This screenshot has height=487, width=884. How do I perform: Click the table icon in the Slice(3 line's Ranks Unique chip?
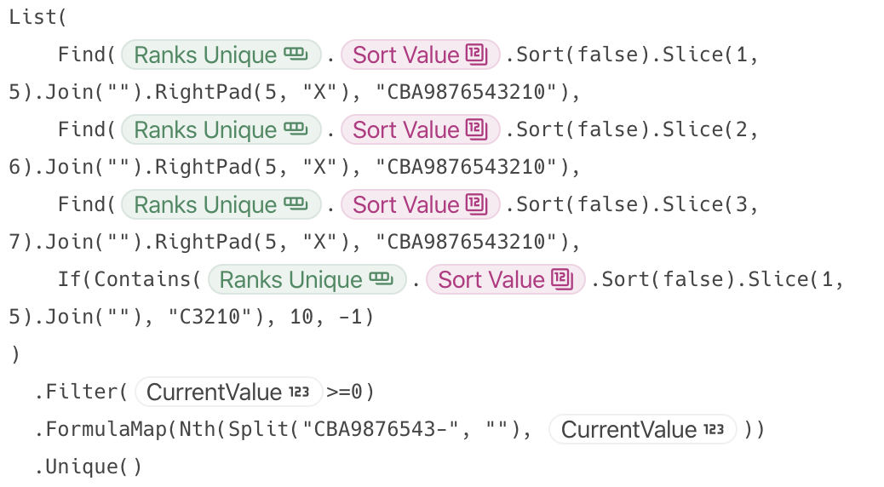point(296,205)
